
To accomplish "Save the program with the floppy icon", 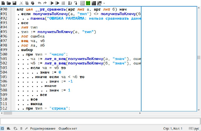I will (14, 3).
